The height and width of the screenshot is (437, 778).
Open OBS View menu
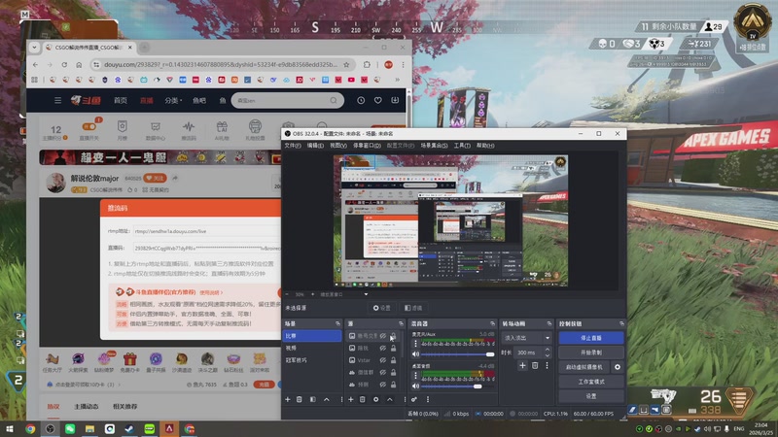pyautogui.click(x=337, y=145)
